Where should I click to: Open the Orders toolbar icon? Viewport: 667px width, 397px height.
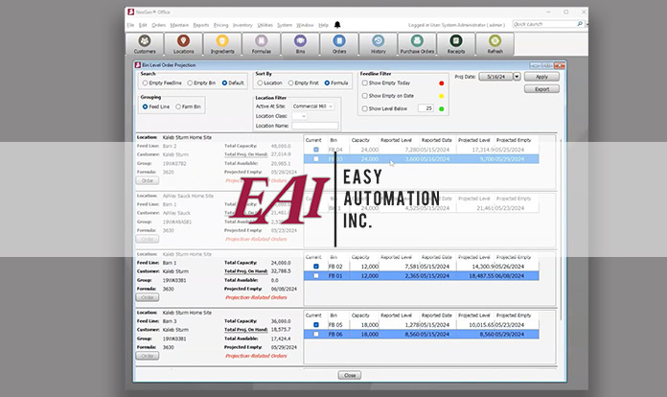click(x=339, y=44)
